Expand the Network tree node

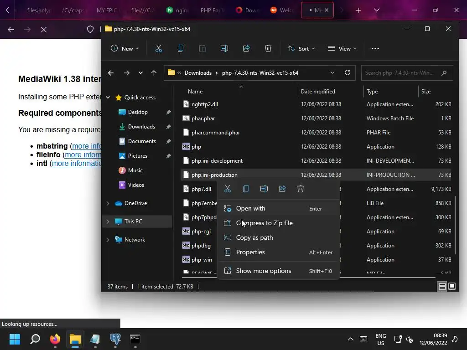tap(108, 240)
